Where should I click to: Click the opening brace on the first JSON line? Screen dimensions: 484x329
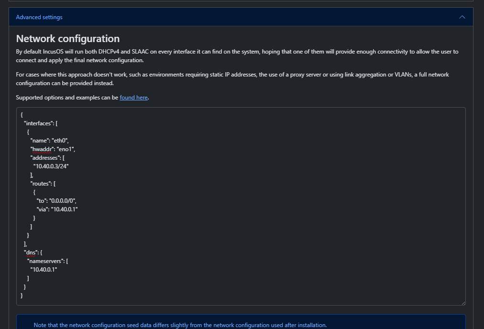pyautogui.click(x=22, y=115)
